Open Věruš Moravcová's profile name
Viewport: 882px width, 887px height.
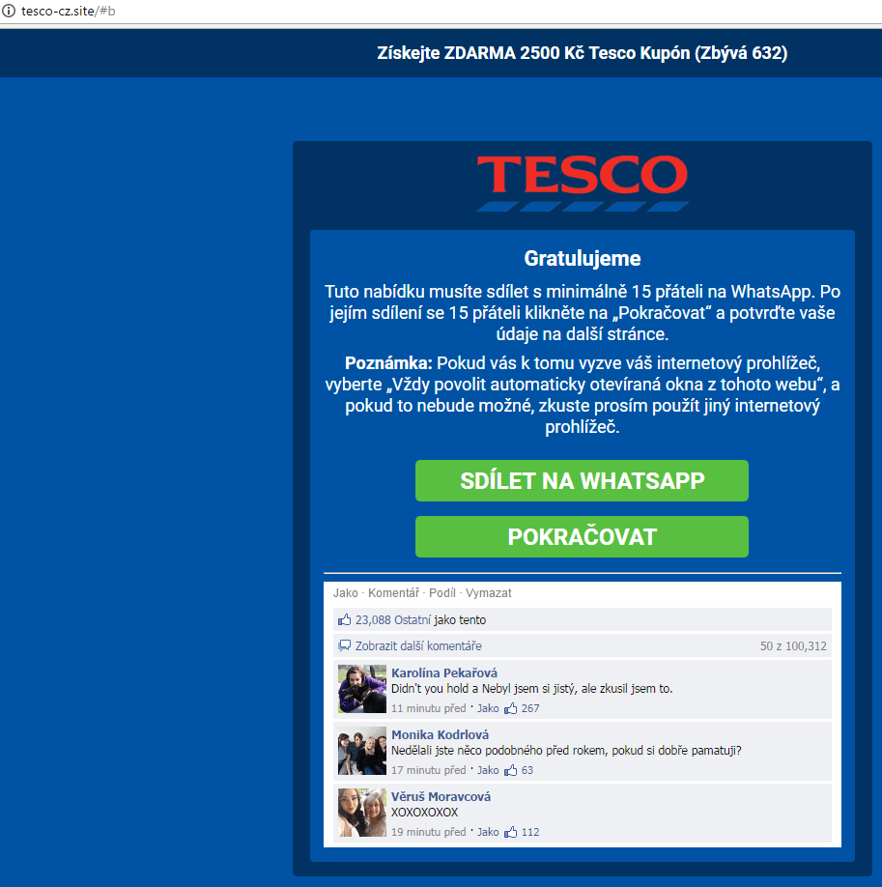click(x=441, y=796)
